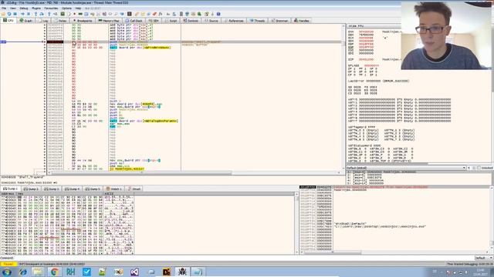Switch to the References tab
Image resolution: width=494 pixels, height=277 pixels.
coord(234,21)
